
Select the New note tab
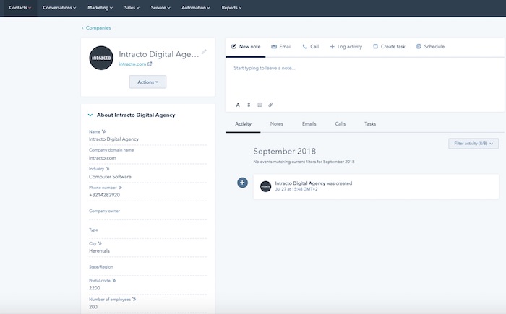pyautogui.click(x=246, y=47)
